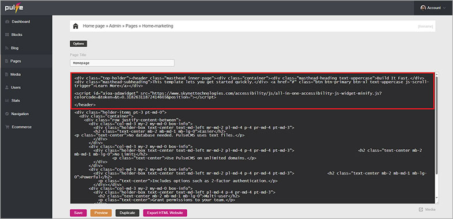Click the Pulse logo
Viewport: 453px width, 219px height.
click(14, 8)
